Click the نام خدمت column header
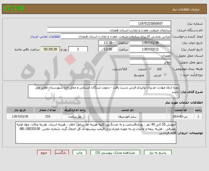Image resolution: width=209 pixels, height=171 pixels. (x=128, y=110)
